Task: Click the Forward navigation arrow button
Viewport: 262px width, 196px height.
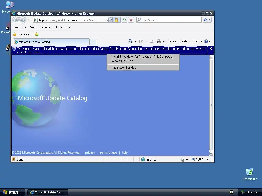Action: coord(23,20)
